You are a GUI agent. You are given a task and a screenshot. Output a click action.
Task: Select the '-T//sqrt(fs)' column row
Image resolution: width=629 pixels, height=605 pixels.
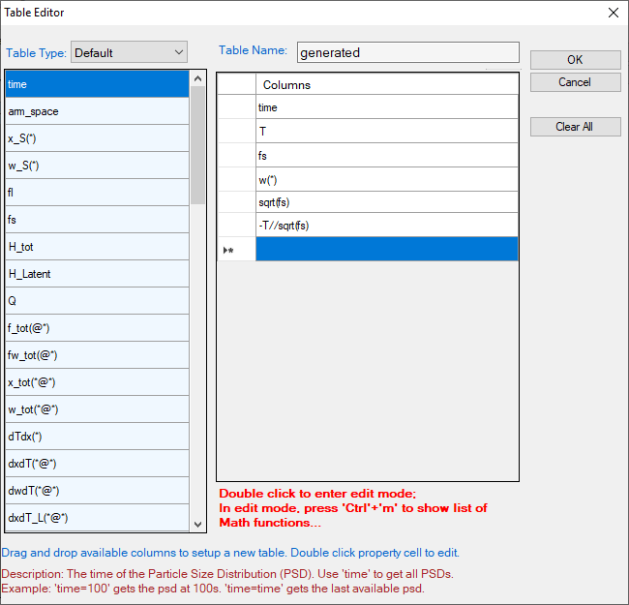click(x=386, y=226)
